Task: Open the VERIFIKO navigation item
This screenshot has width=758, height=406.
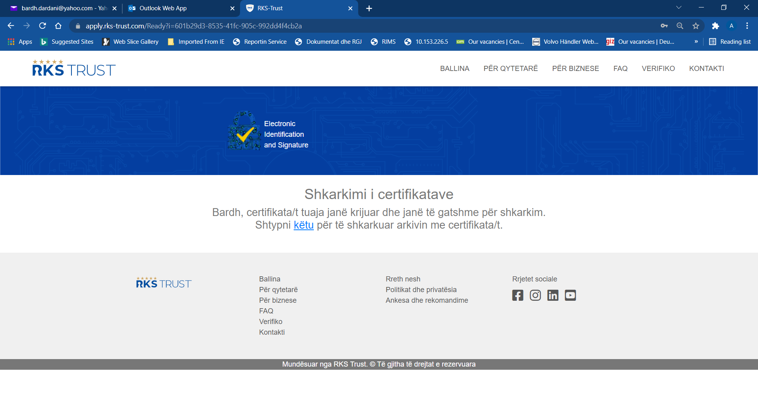Action: coord(658,69)
